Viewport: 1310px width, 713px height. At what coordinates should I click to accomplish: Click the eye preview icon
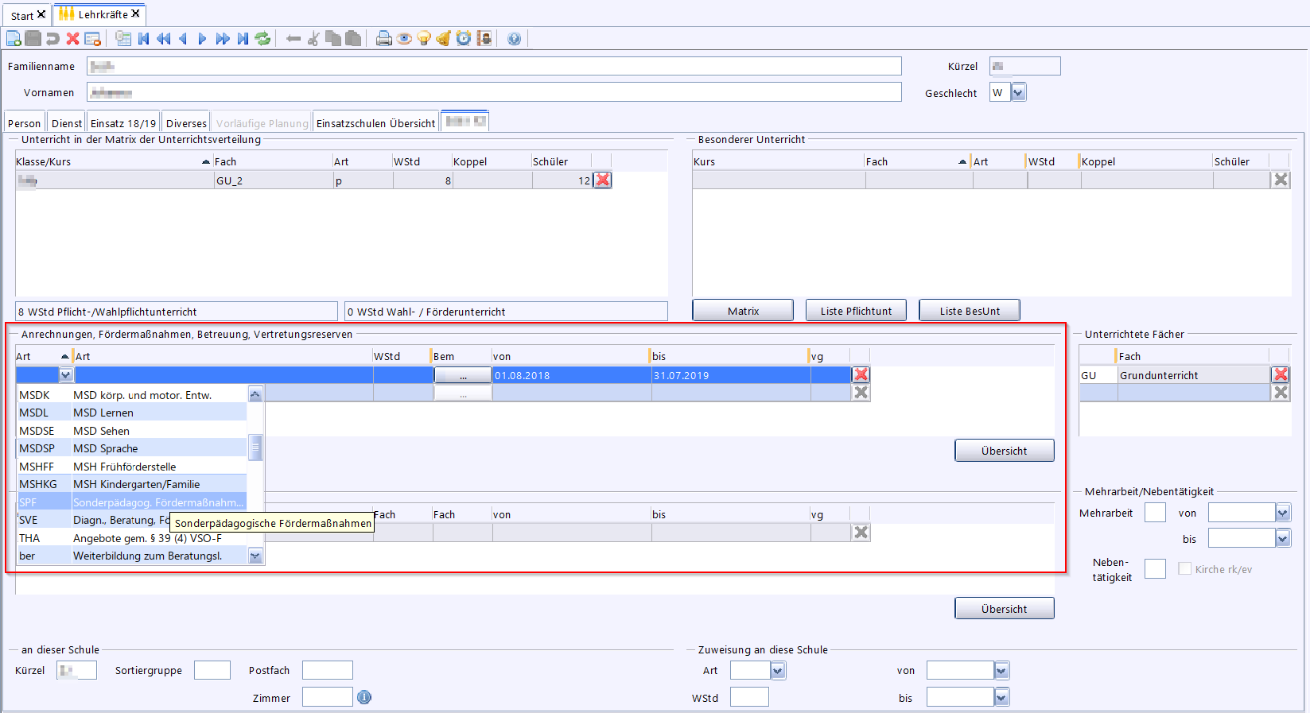(x=404, y=38)
